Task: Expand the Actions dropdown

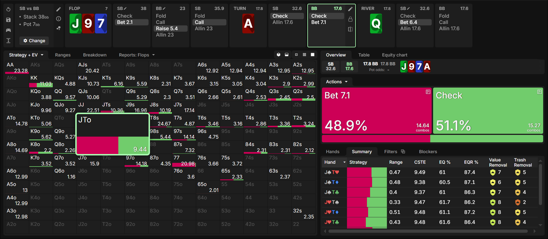Action: [337, 82]
